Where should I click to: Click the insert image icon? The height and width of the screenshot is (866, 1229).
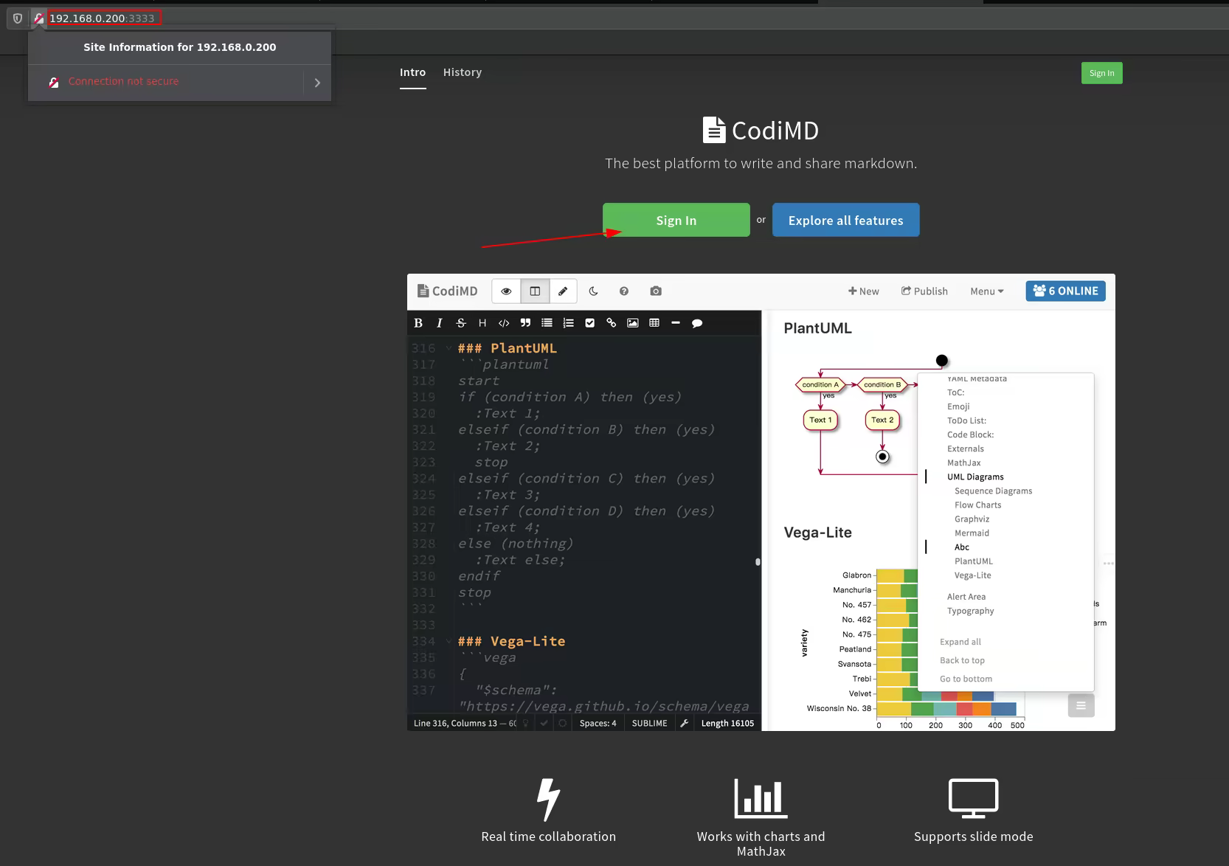(x=632, y=323)
